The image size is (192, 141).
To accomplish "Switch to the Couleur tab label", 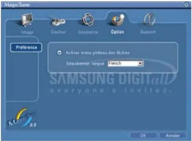I will point(58,32).
